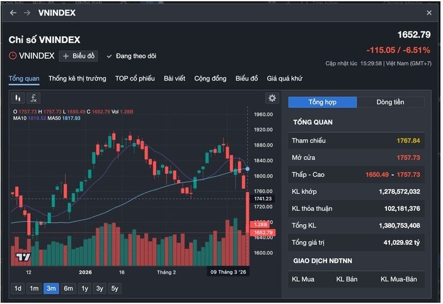Image resolution: width=443 pixels, height=304 pixels.
Task: Click Tổng KL value 1,380,753,408
Action: (400, 225)
